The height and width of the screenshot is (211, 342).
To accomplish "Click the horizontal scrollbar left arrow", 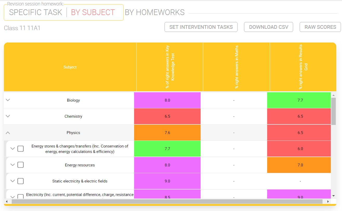I will [x=7, y=201].
